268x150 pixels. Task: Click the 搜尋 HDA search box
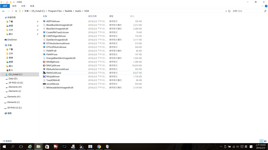tap(249, 11)
